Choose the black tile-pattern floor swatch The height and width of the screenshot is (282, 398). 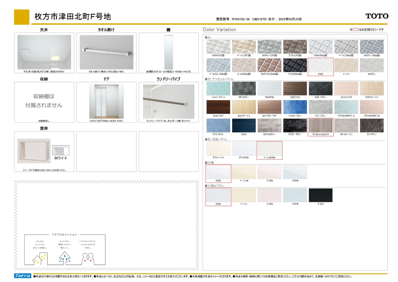[295, 65]
